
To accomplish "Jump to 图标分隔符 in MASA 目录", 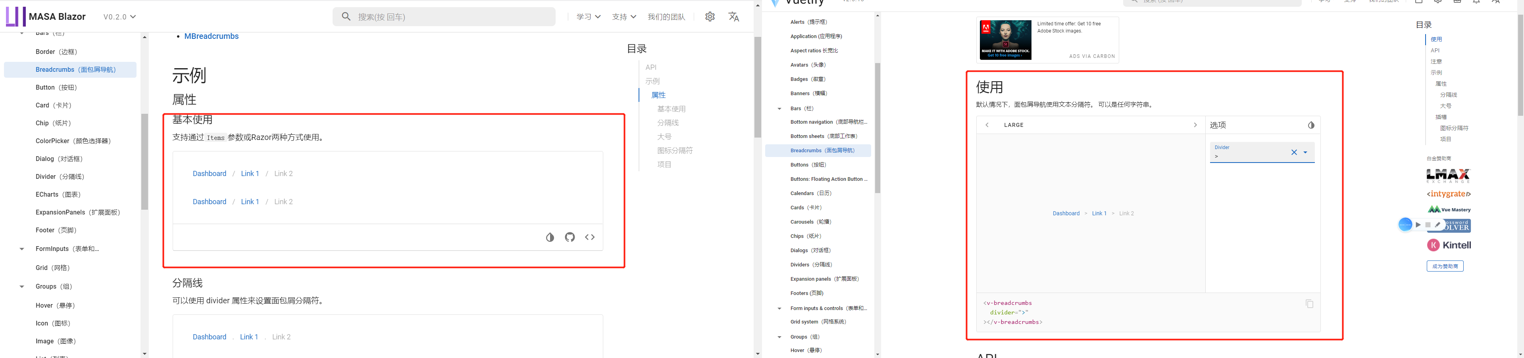I will coord(675,151).
